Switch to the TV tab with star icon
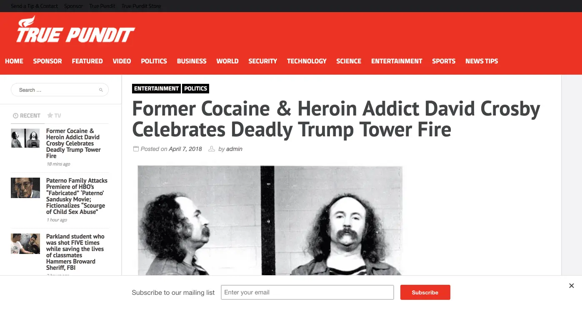 coord(54,116)
